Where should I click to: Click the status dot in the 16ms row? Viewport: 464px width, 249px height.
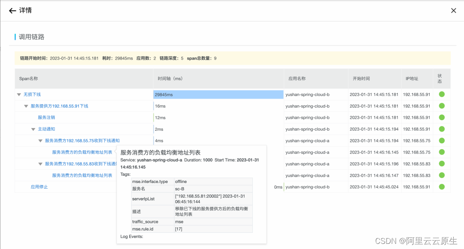tap(442, 106)
